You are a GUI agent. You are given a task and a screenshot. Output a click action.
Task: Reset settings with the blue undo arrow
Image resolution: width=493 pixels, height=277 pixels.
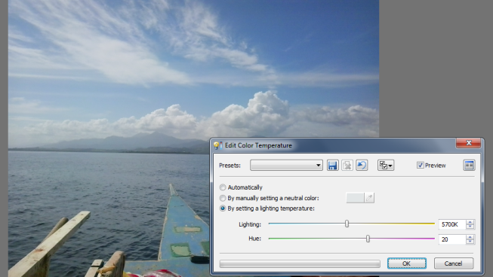pos(362,165)
